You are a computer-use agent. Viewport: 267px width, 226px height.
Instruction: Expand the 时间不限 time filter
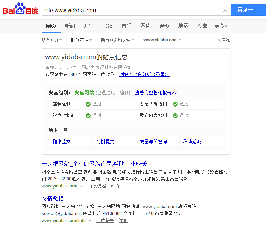[x=82, y=40]
